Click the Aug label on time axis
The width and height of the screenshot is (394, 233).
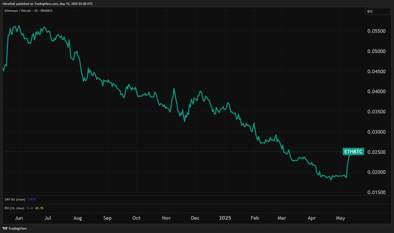[78, 218]
